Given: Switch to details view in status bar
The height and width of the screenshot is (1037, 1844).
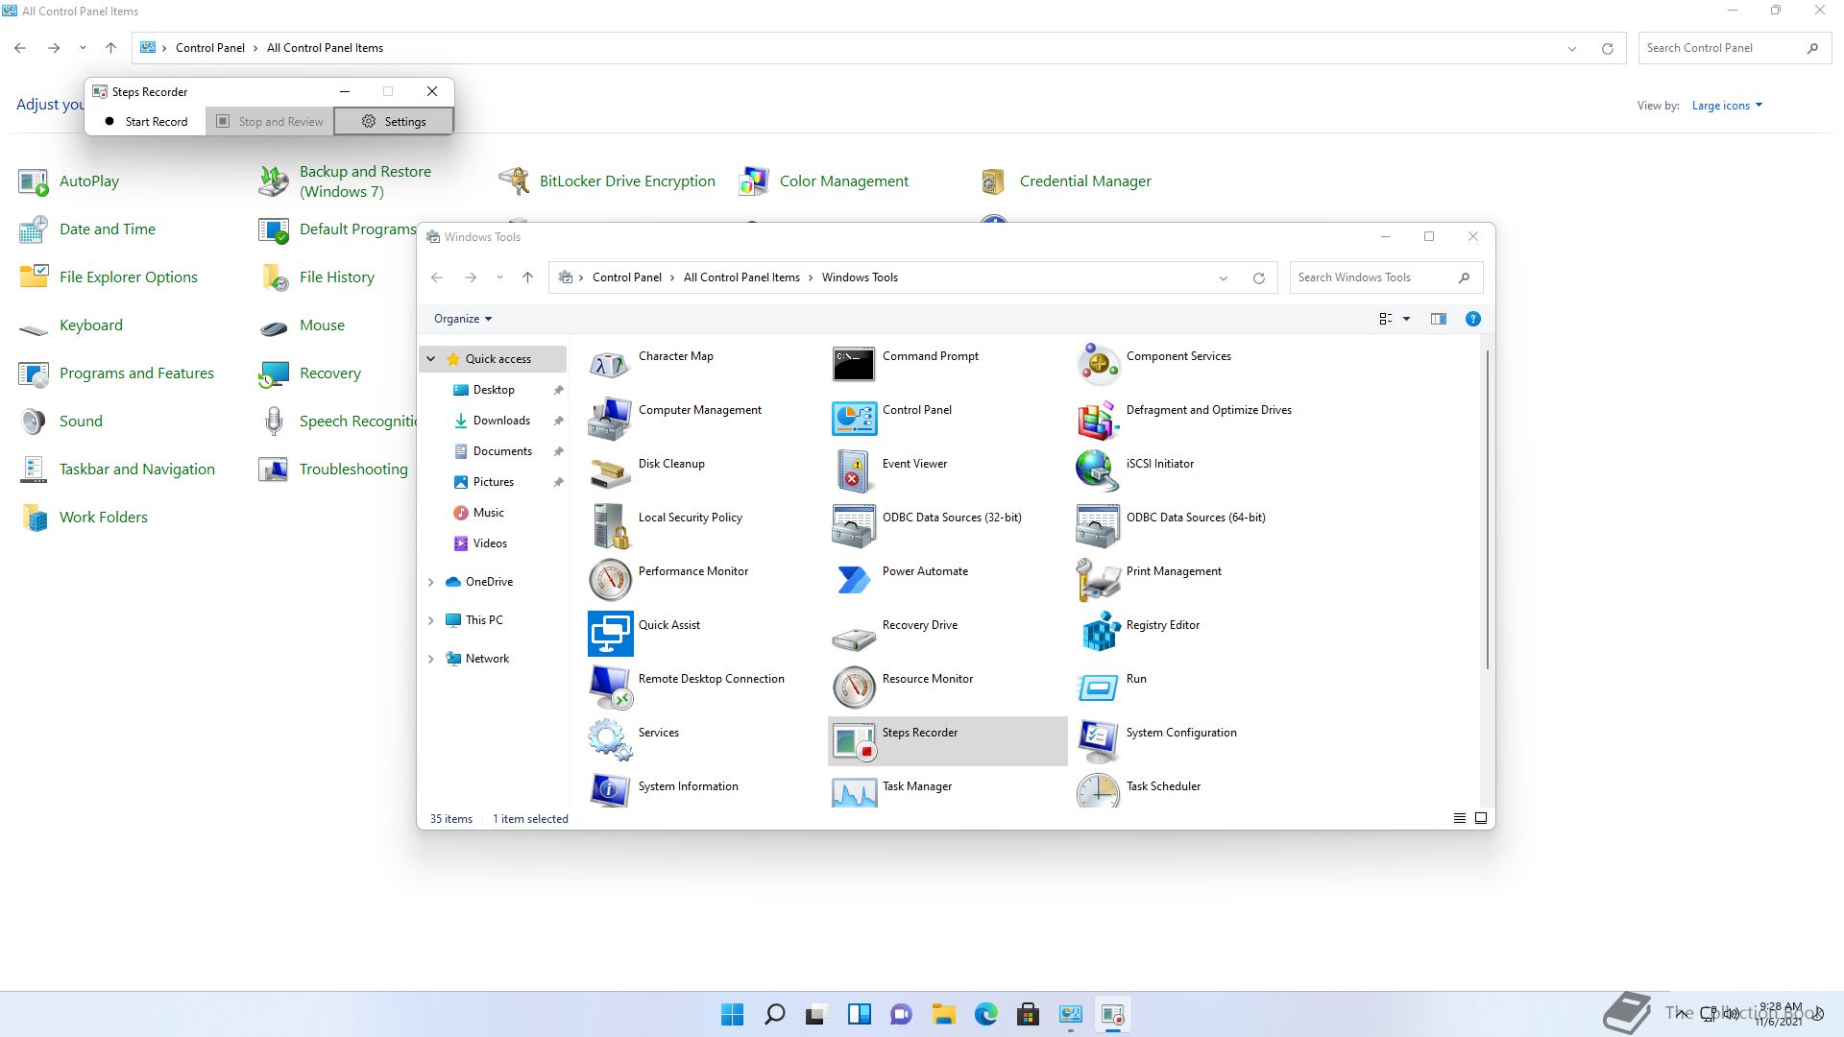Looking at the screenshot, I should [1459, 818].
